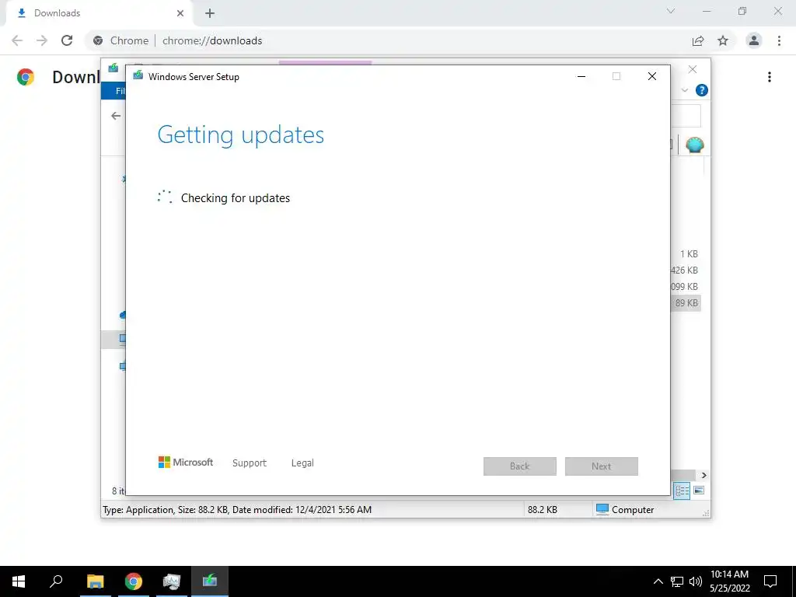Open the Support link in Windows Server Setup

click(250, 463)
